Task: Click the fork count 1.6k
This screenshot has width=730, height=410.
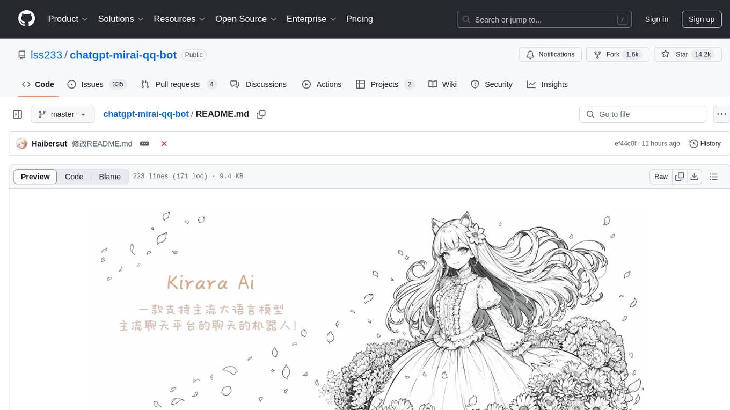Action: [x=632, y=54]
